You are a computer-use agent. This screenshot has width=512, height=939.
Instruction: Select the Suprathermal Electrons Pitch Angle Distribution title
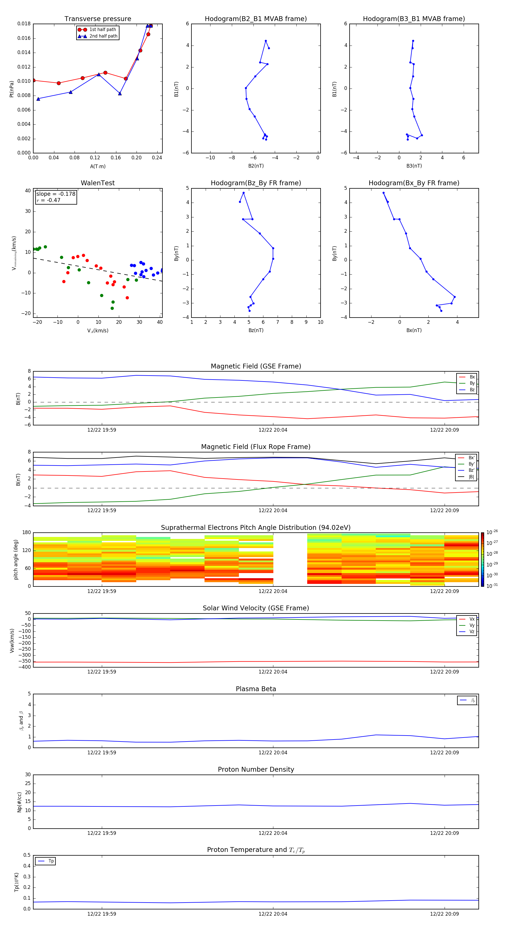tap(256, 528)
